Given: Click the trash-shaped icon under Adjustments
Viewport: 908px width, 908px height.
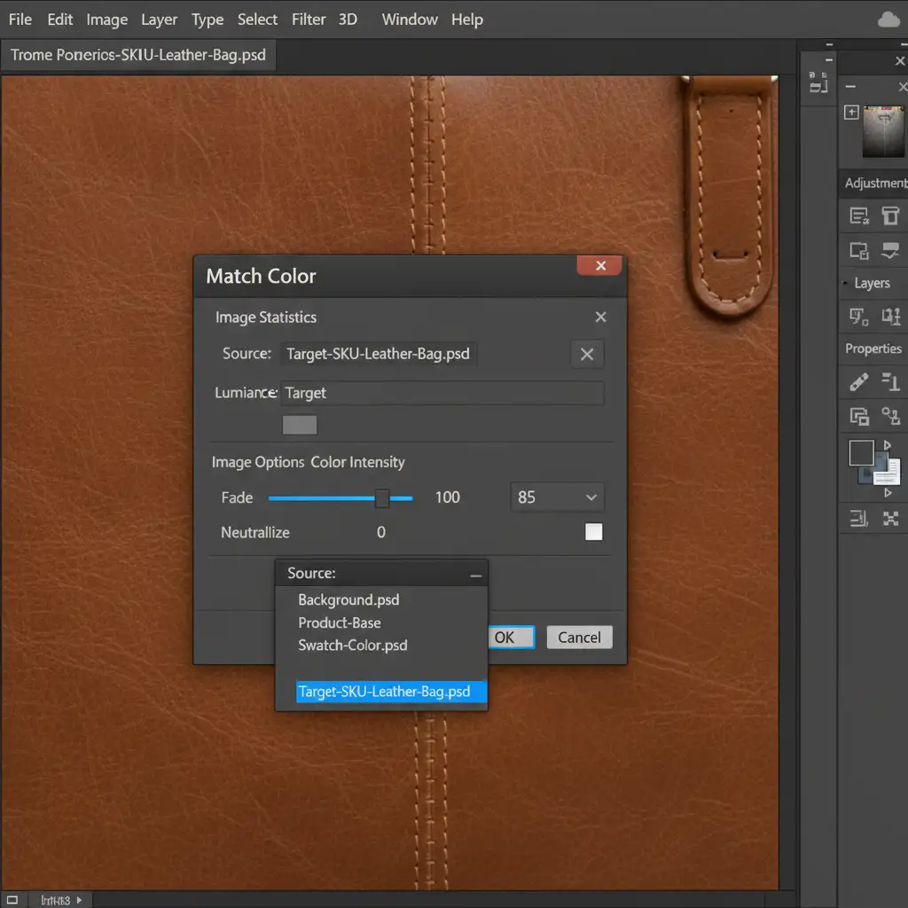Looking at the screenshot, I should click(x=890, y=215).
